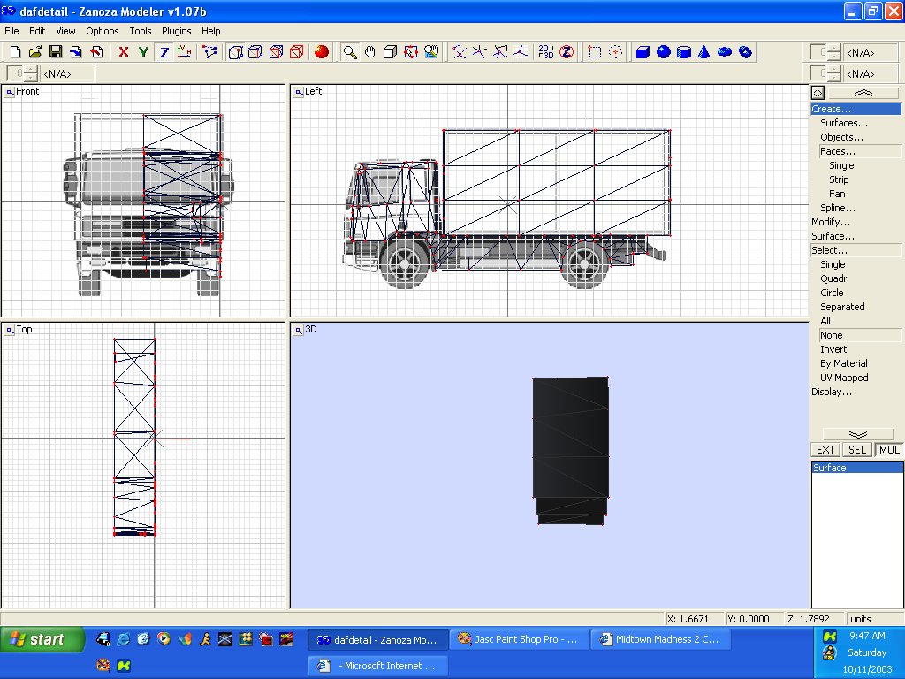Viewport: 905px width, 679px height.
Task: Open the Plugins menu
Action: 176,31
